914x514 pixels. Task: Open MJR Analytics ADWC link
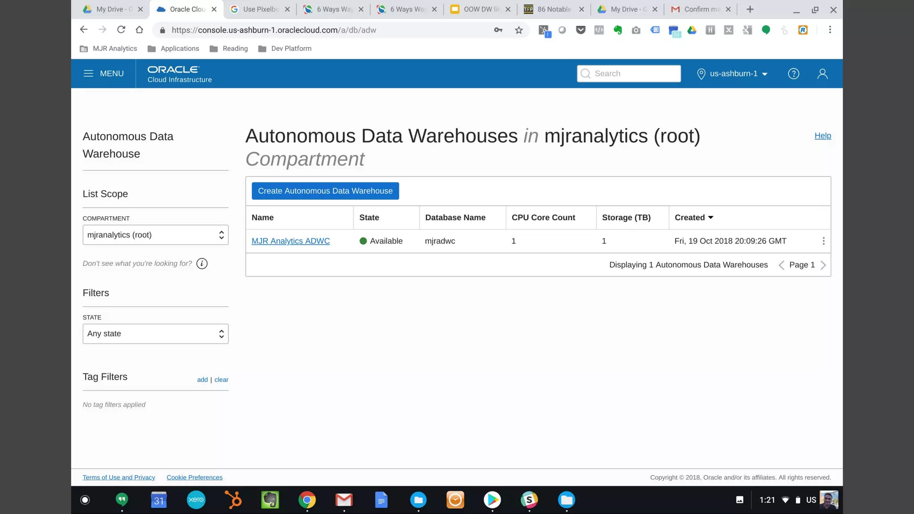point(291,241)
